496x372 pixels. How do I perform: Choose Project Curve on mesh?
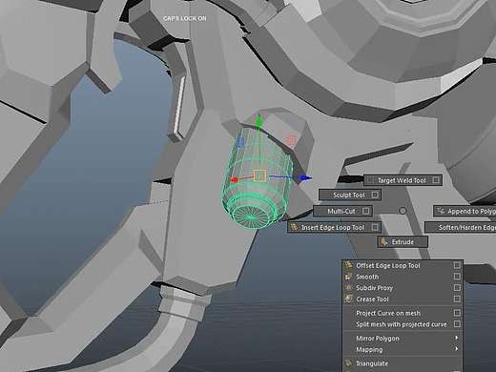point(403,313)
